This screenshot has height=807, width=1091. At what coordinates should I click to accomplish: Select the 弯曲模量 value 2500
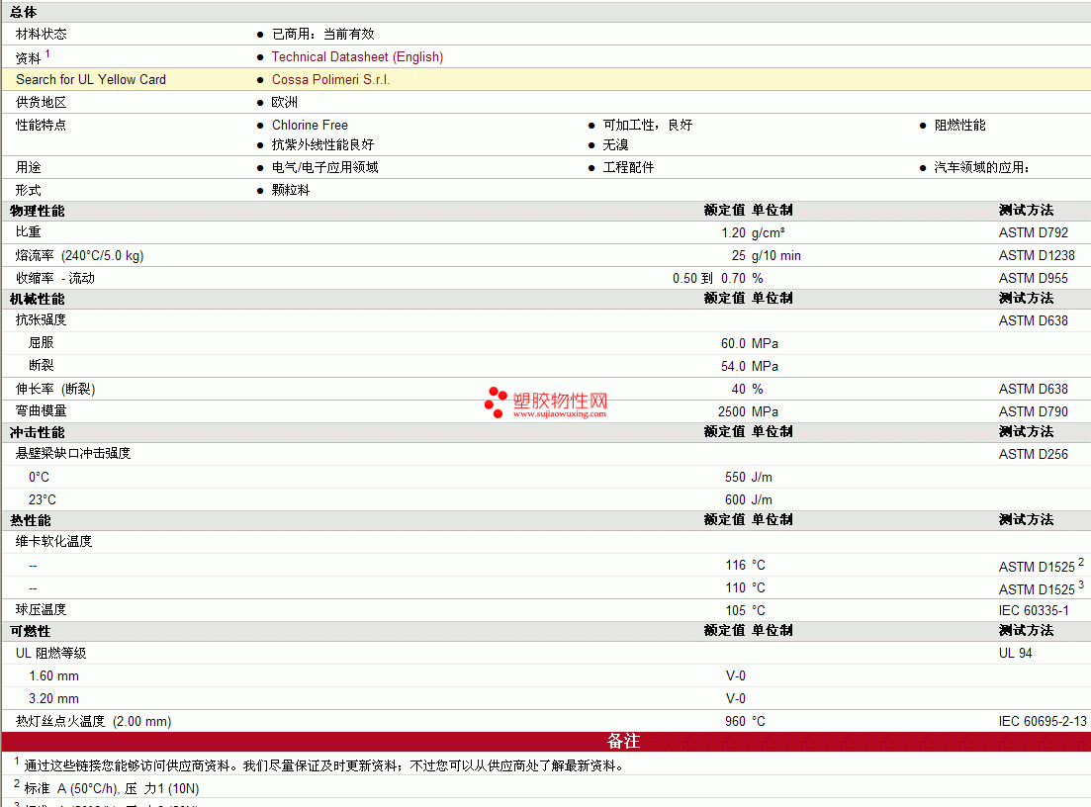point(732,411)
